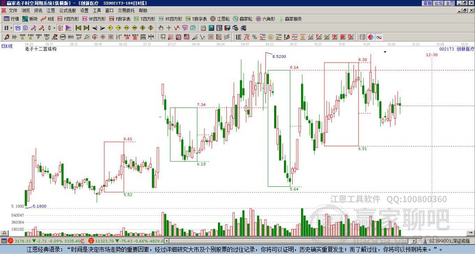Open the calculator icon
Viewport: 475px width, 254px height.
[212, 28]
